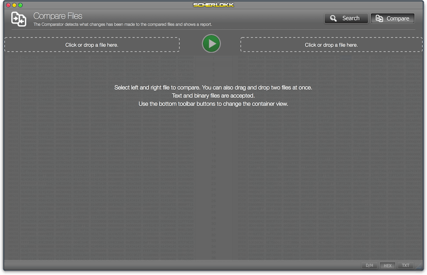Choose a file in the left drop zone
The height and width of the screenshot is (275, 427).
point(92,44)
